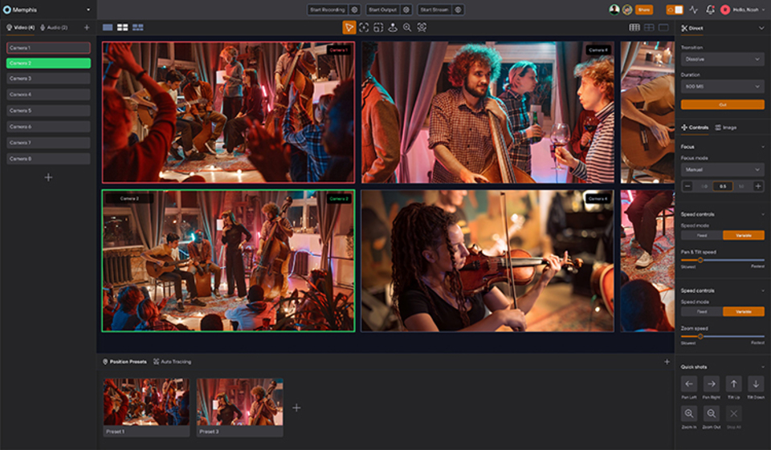Click the Zoom In magnifier icon
The image size is (771, 450).
tap(689, 414)
